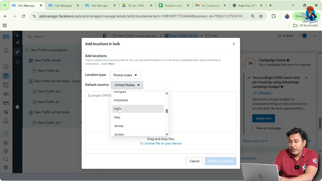Click the Apply now button
This screenshot has width=322, height=181.
[263, 118]
